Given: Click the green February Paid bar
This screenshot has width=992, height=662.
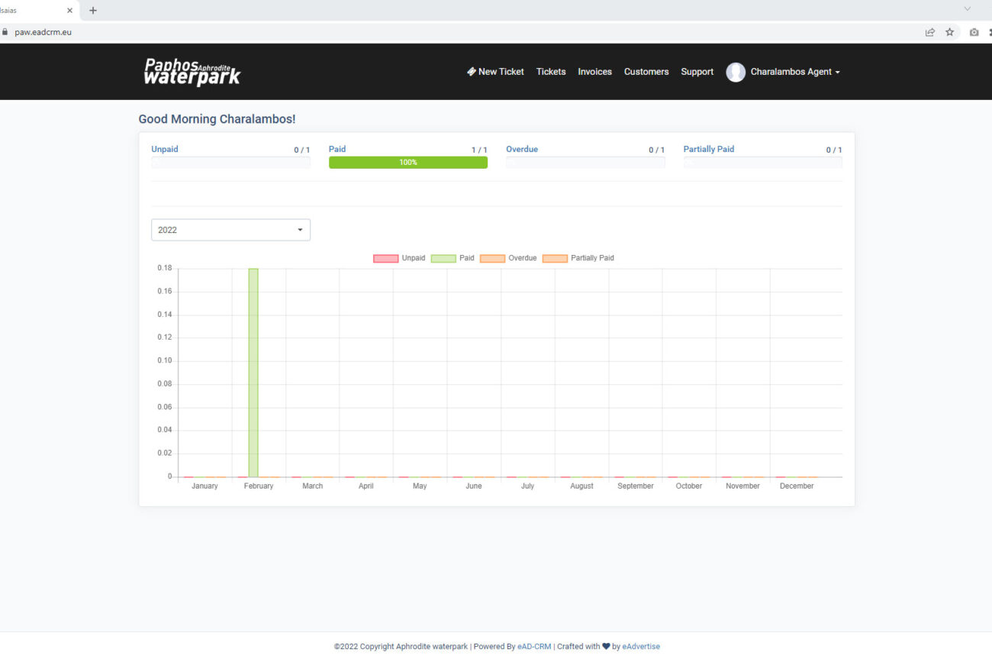Looking at the screenshot, I should [x=253, y=373].
